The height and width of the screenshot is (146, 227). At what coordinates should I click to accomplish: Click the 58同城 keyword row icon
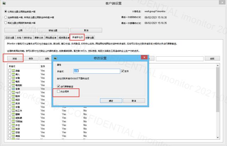(13, 122)
